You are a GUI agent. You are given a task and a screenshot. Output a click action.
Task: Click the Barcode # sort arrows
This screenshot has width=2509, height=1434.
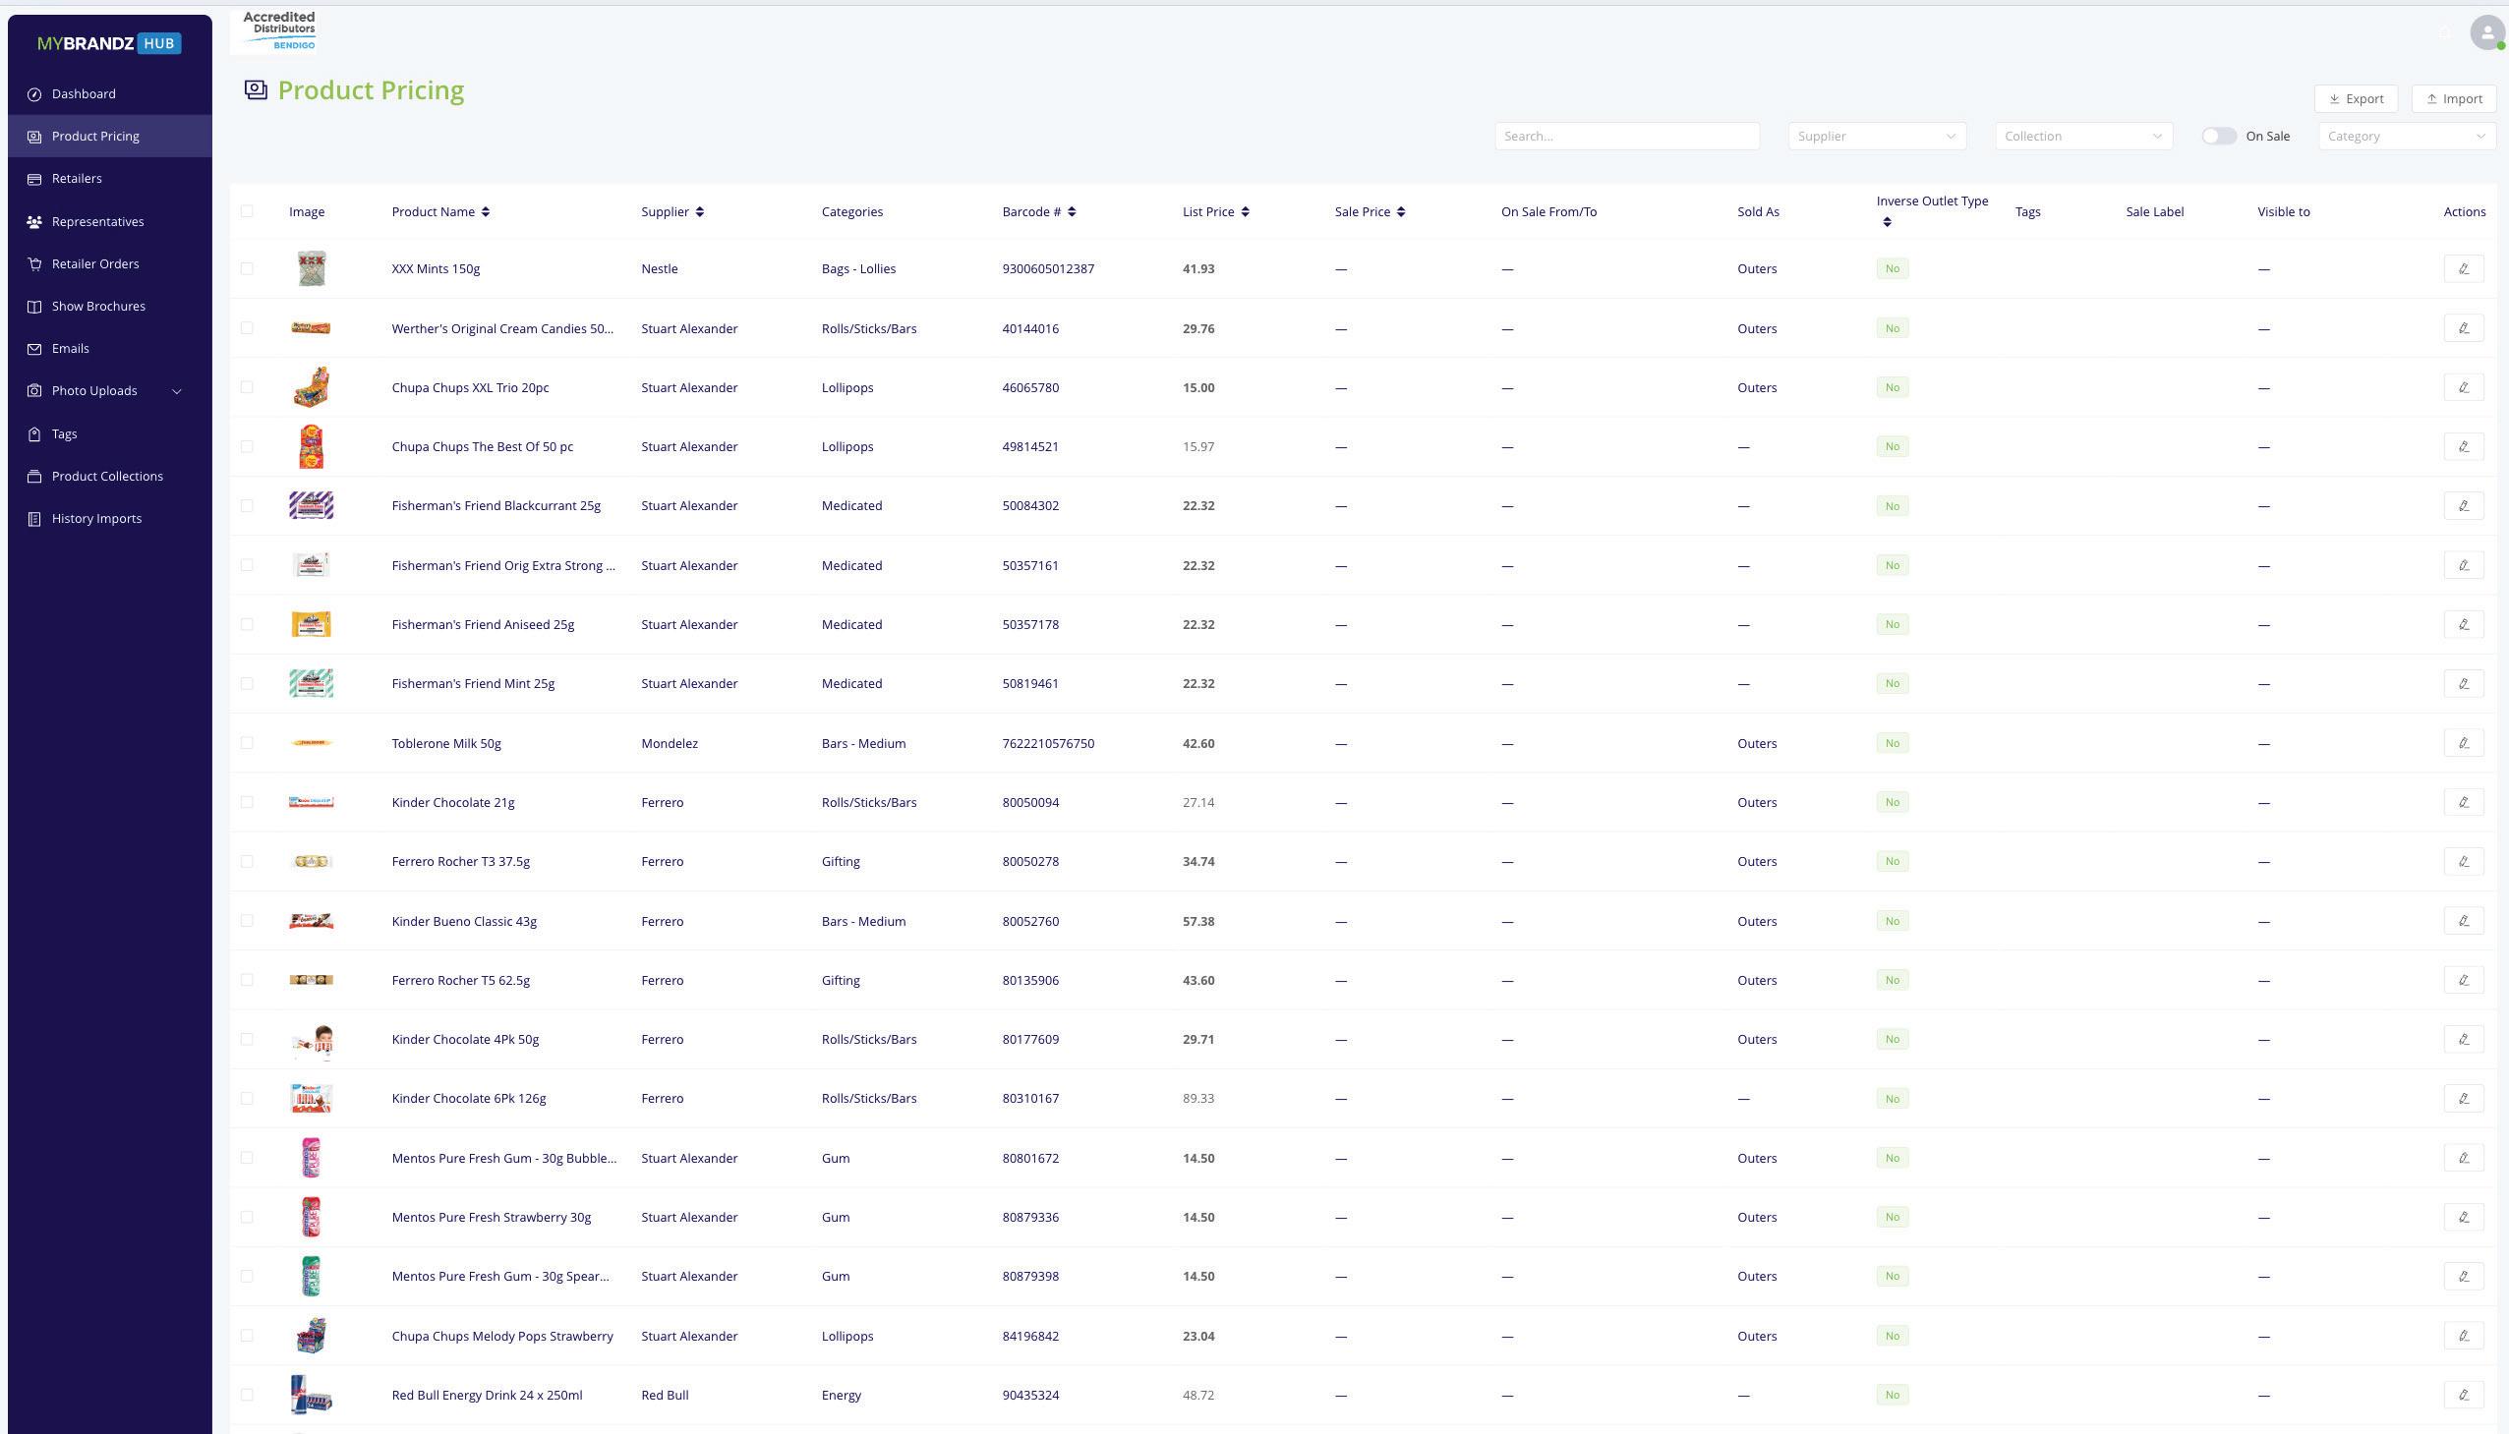pos(1072,211)
